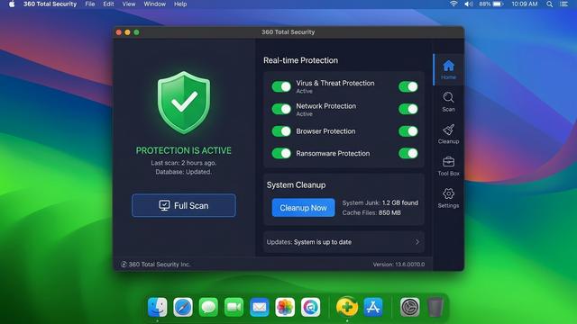The image size is (577, 324).
Task: Click the Cleanup Now button
Action: (x=303, y=208)
